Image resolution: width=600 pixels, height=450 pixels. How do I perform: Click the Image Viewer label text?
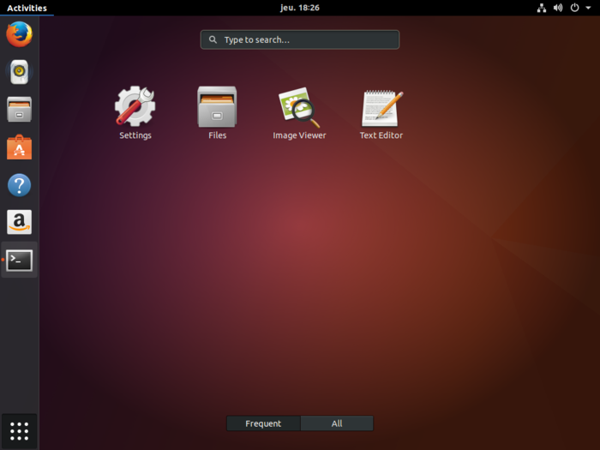click(x=299, y=135)
